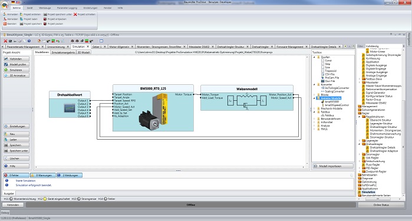Toggle the 0 Fehler filter
412x221 pixels.
pos(17,175)
